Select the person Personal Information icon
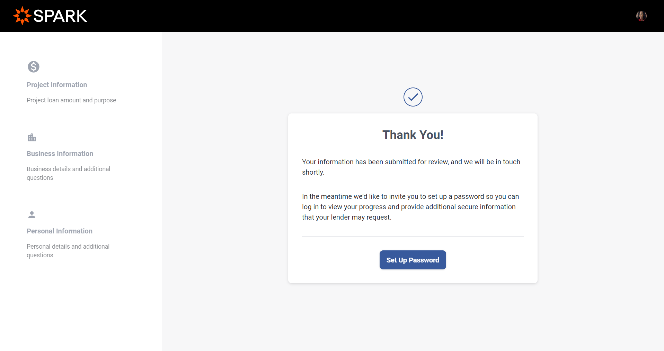 point(32,215)
